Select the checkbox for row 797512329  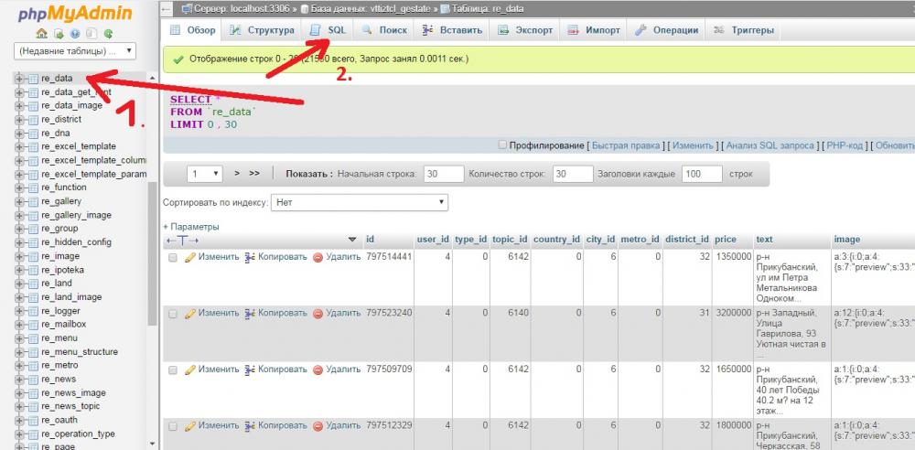tap(173, 426)
